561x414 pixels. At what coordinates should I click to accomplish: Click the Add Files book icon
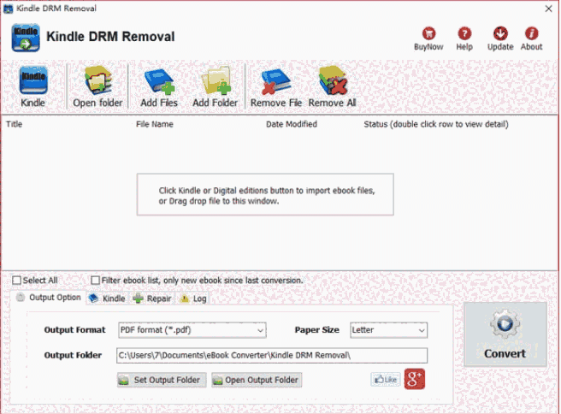[159, 81]
